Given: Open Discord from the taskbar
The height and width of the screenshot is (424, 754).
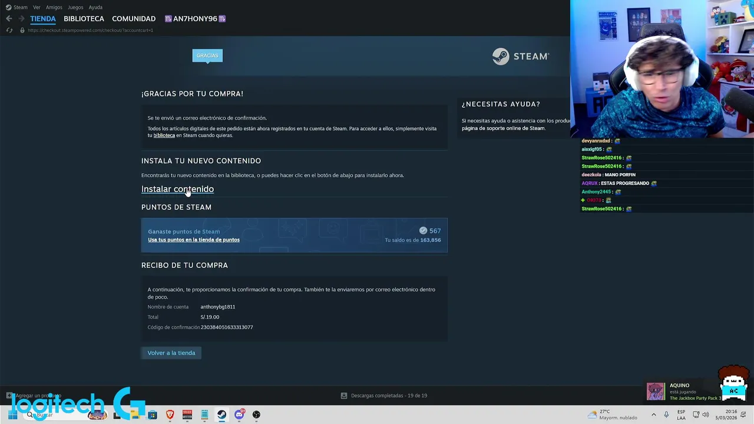Looking at the screenshot, I should click(239, 415).
